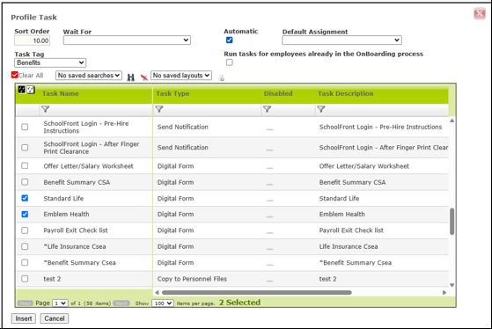Click the delete saved search icon

click(144, 77)
